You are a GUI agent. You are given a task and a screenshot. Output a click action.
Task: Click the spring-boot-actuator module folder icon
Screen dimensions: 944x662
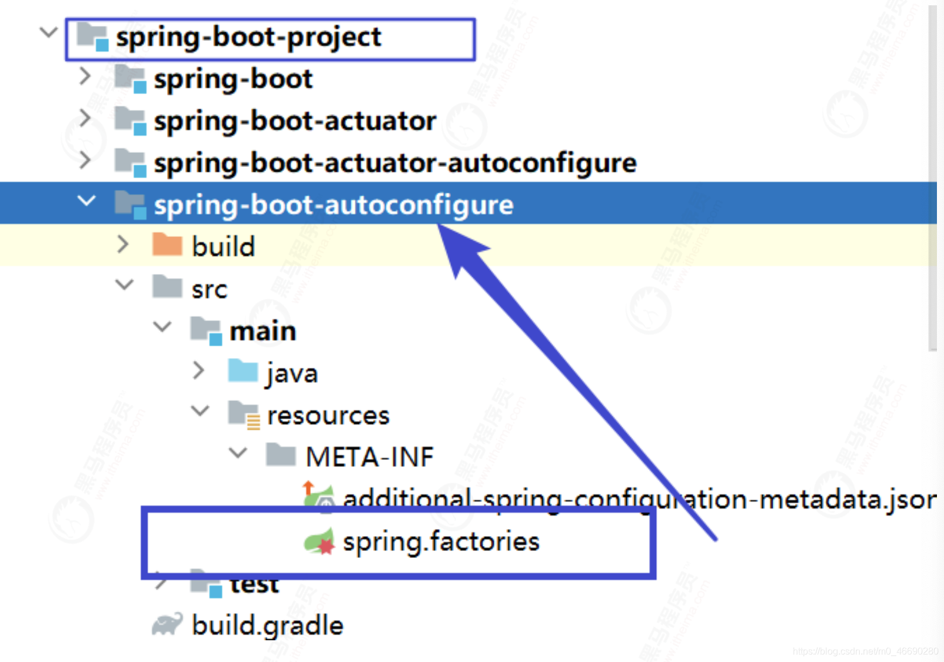(x=130, y=121)
